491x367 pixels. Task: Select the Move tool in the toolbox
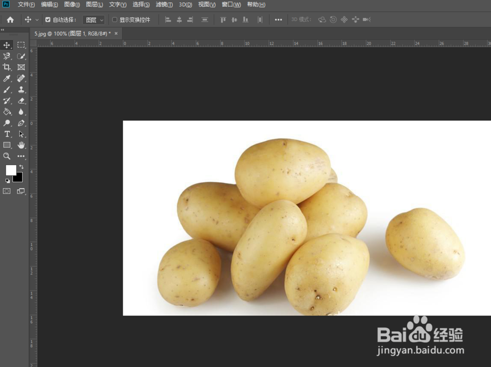(x=6, y=45)
